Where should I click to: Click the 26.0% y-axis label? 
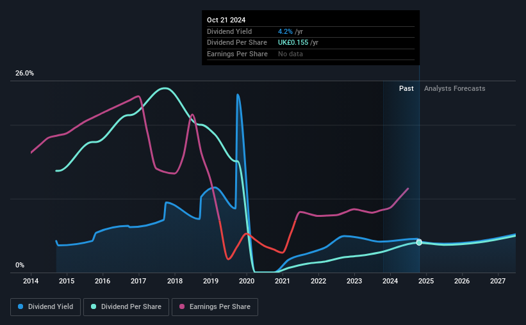(x=24, y=74)
